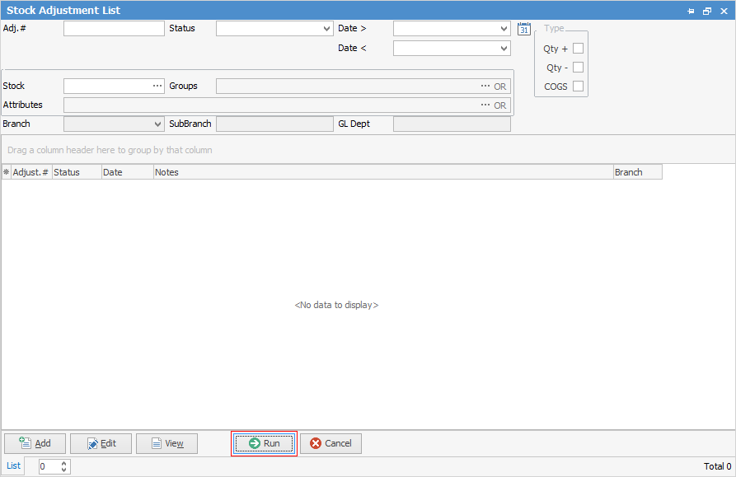Screen dimensions: 736x477
Task: Pin the Stock Adjustment List window
Action: click(x=691, y=11)
